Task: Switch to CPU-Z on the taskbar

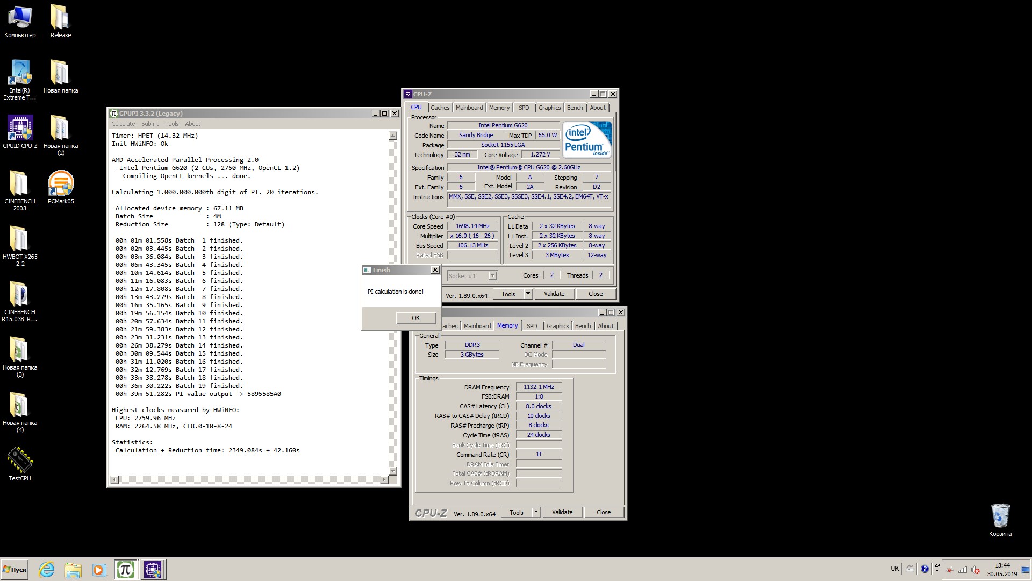Action: coord(153,570)
